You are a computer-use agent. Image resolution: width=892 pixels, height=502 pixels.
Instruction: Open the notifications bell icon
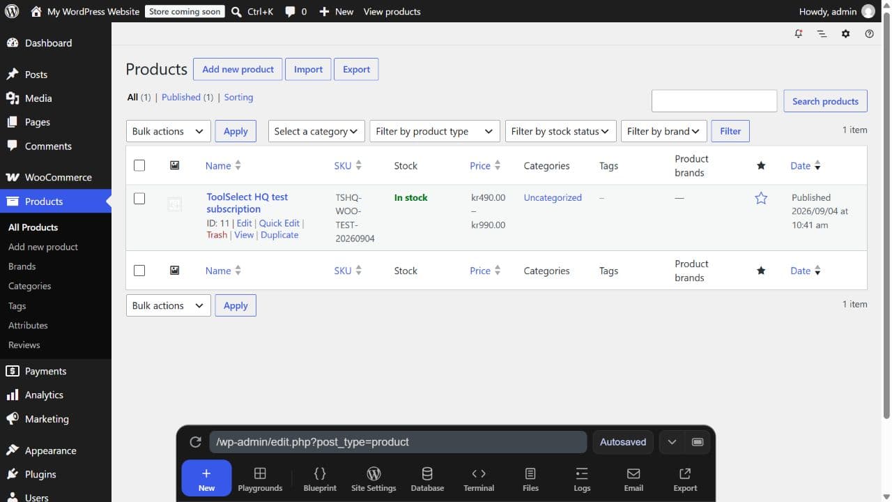click(799, 33)
